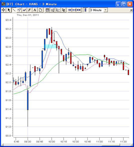Click the chart window title icon
The height and width of the screenshot is (147, 134).
coord(3,4)
